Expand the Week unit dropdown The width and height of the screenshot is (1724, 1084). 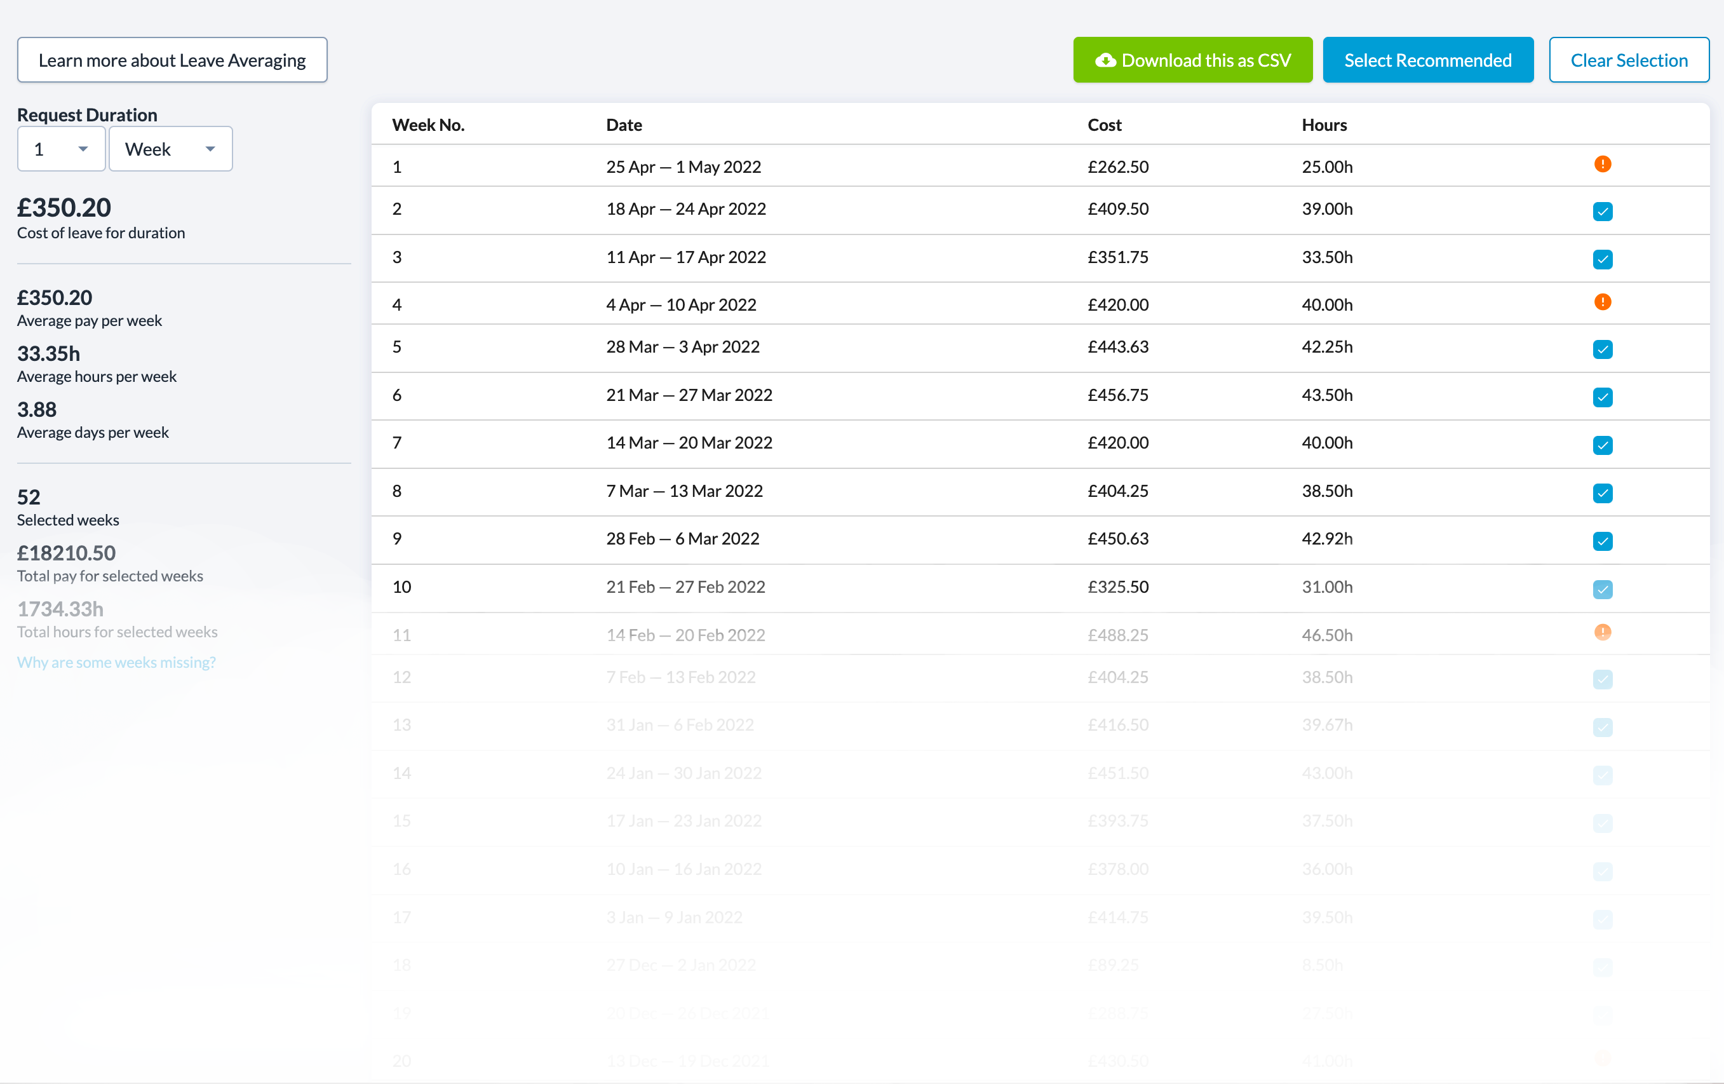click(x=170, y=149)
